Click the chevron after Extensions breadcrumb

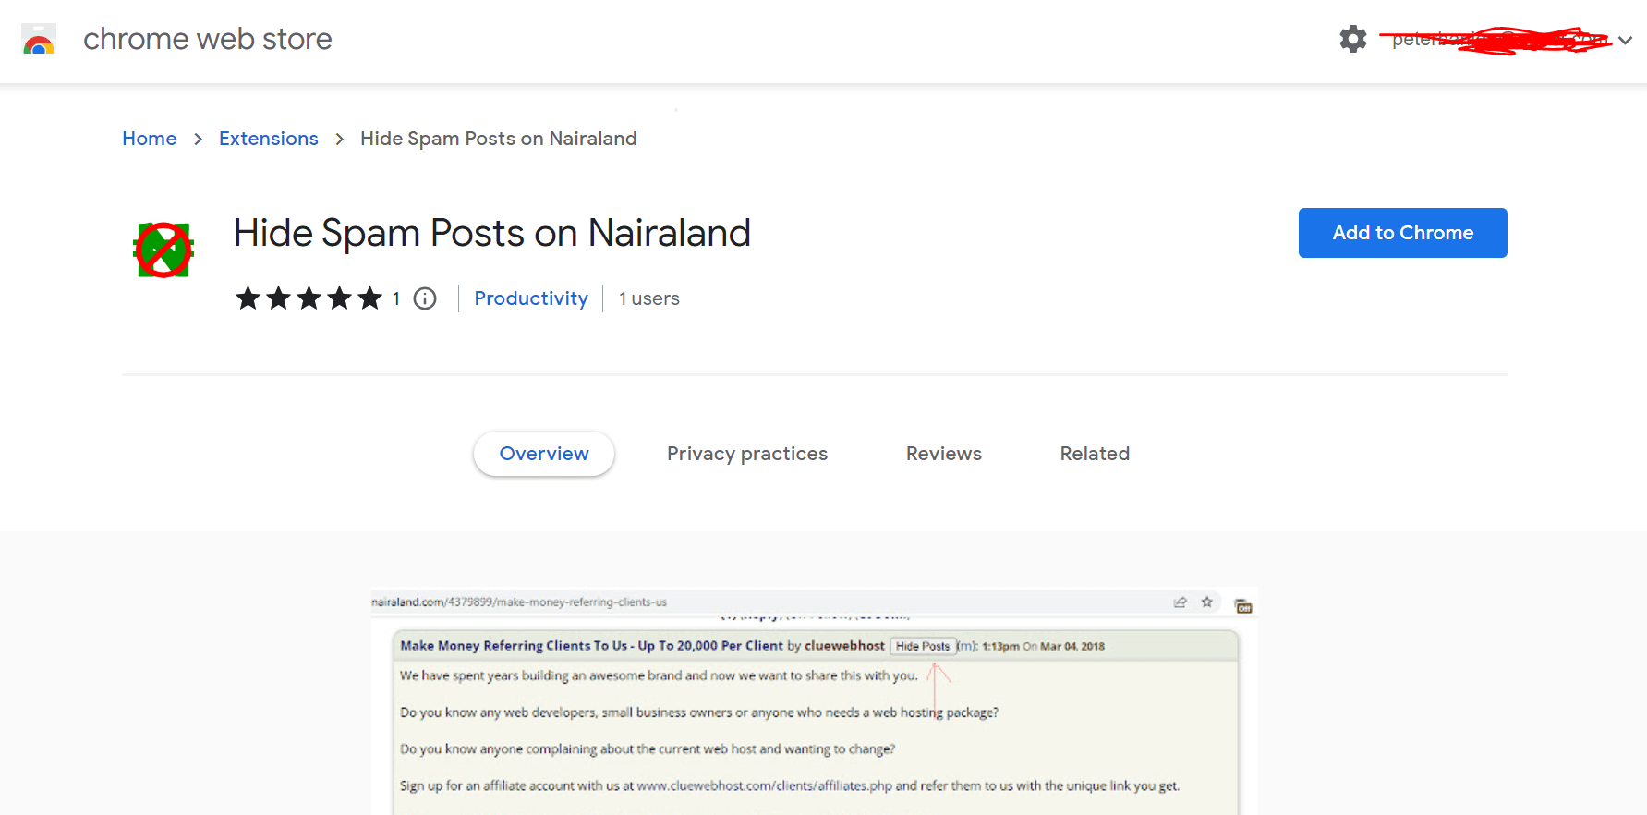339,139
